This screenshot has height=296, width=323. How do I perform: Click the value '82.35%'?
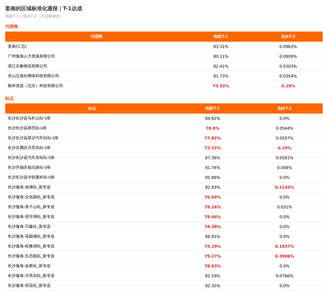[213, 286]
